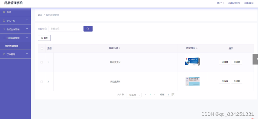This screenshot has height=119, width=258.
Task: Click the paper-plane icon beside 在线咨询管理
Action: [4, 29]
